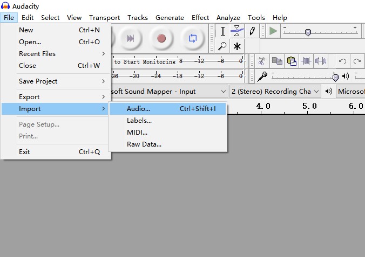This screenshot has width=365, height=257.
Task: Expand the Save Project submenu
Action: tap(56, 81)
